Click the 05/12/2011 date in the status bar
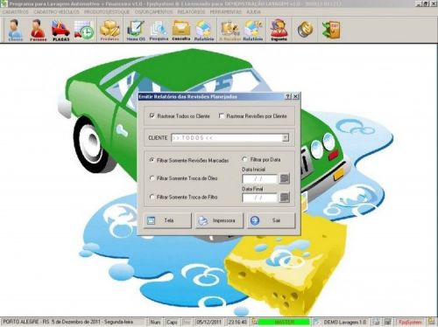The width and height of the screenshot is (438, 327). (x=208, y=322)
